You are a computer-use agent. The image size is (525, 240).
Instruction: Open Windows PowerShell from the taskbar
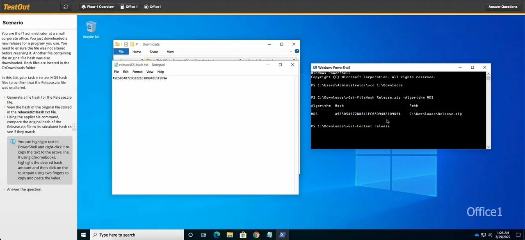pyautogui.click(x=282, y=235)
